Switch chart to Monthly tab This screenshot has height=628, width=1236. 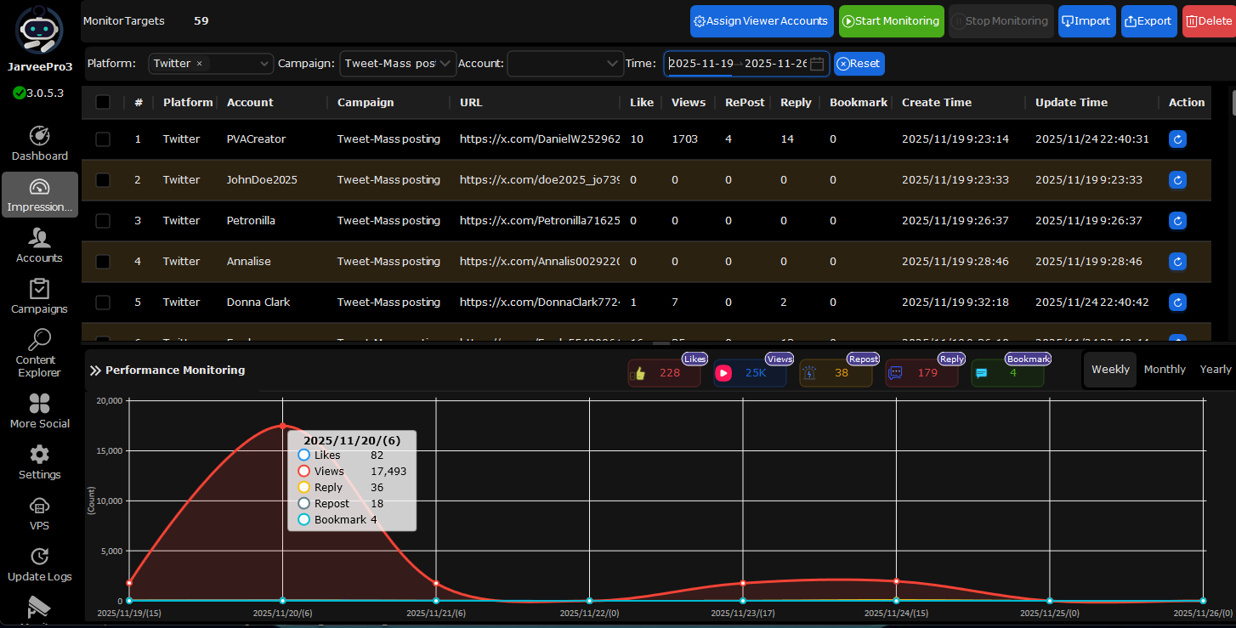[1164, 370]
